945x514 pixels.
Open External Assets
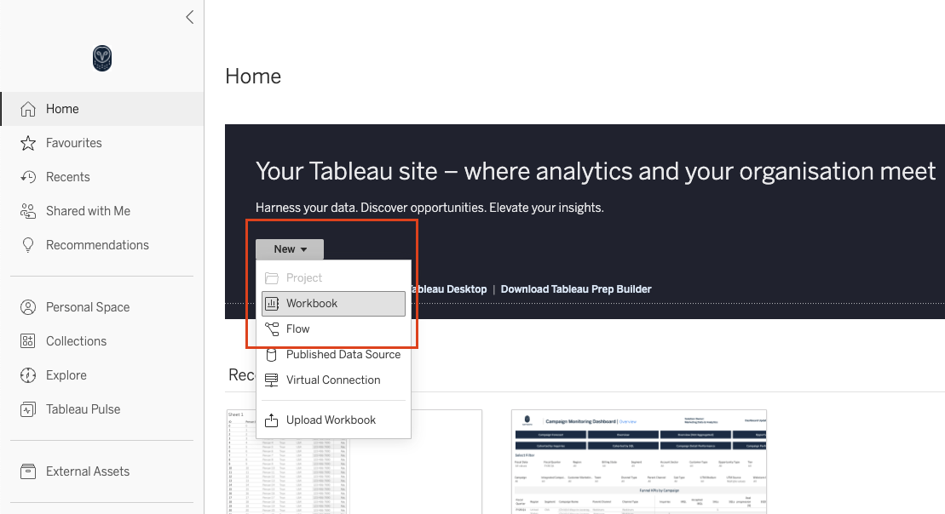pyautogui.click(x=87, y=471)
